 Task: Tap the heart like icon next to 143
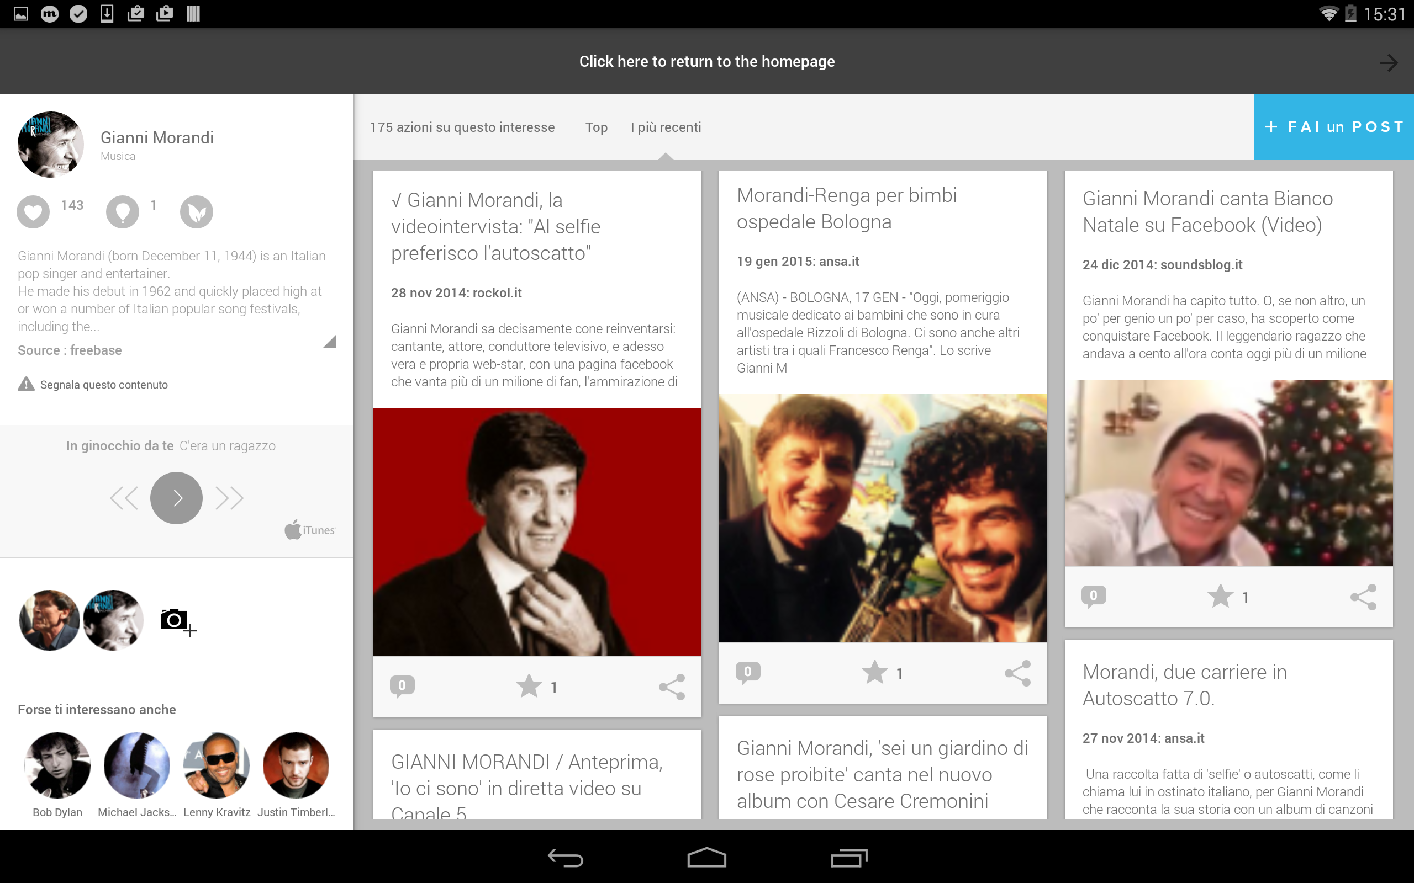tap(33, 211)
